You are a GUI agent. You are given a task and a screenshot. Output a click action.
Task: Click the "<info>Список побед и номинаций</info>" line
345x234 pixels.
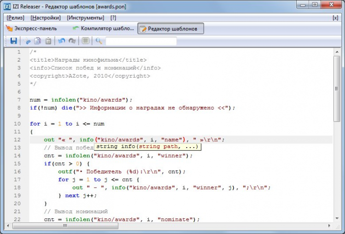tap(95, 68)
